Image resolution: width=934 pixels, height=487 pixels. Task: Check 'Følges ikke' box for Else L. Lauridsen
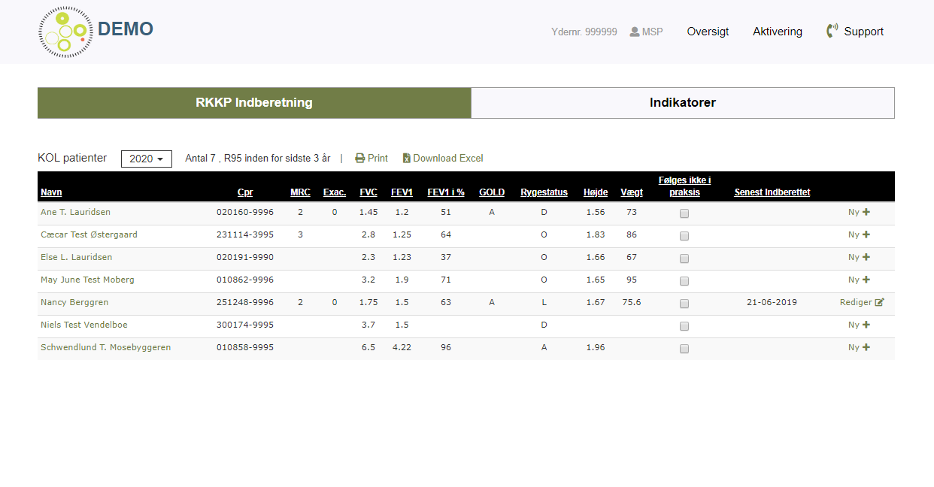coord(684,259)
